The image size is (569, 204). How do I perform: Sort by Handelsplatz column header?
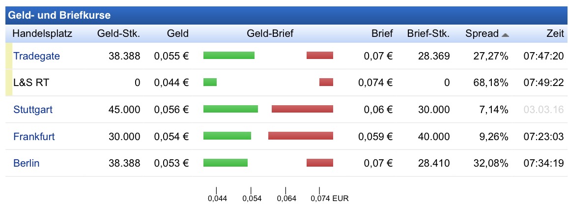click(42, 34)
